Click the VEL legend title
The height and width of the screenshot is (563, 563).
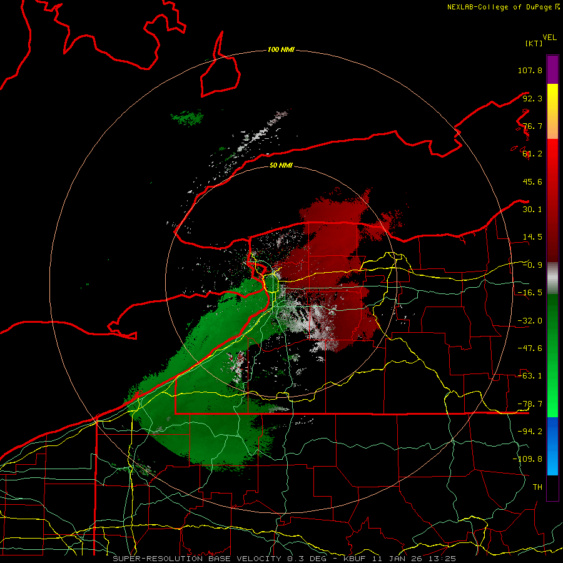(x=549, y=38)
